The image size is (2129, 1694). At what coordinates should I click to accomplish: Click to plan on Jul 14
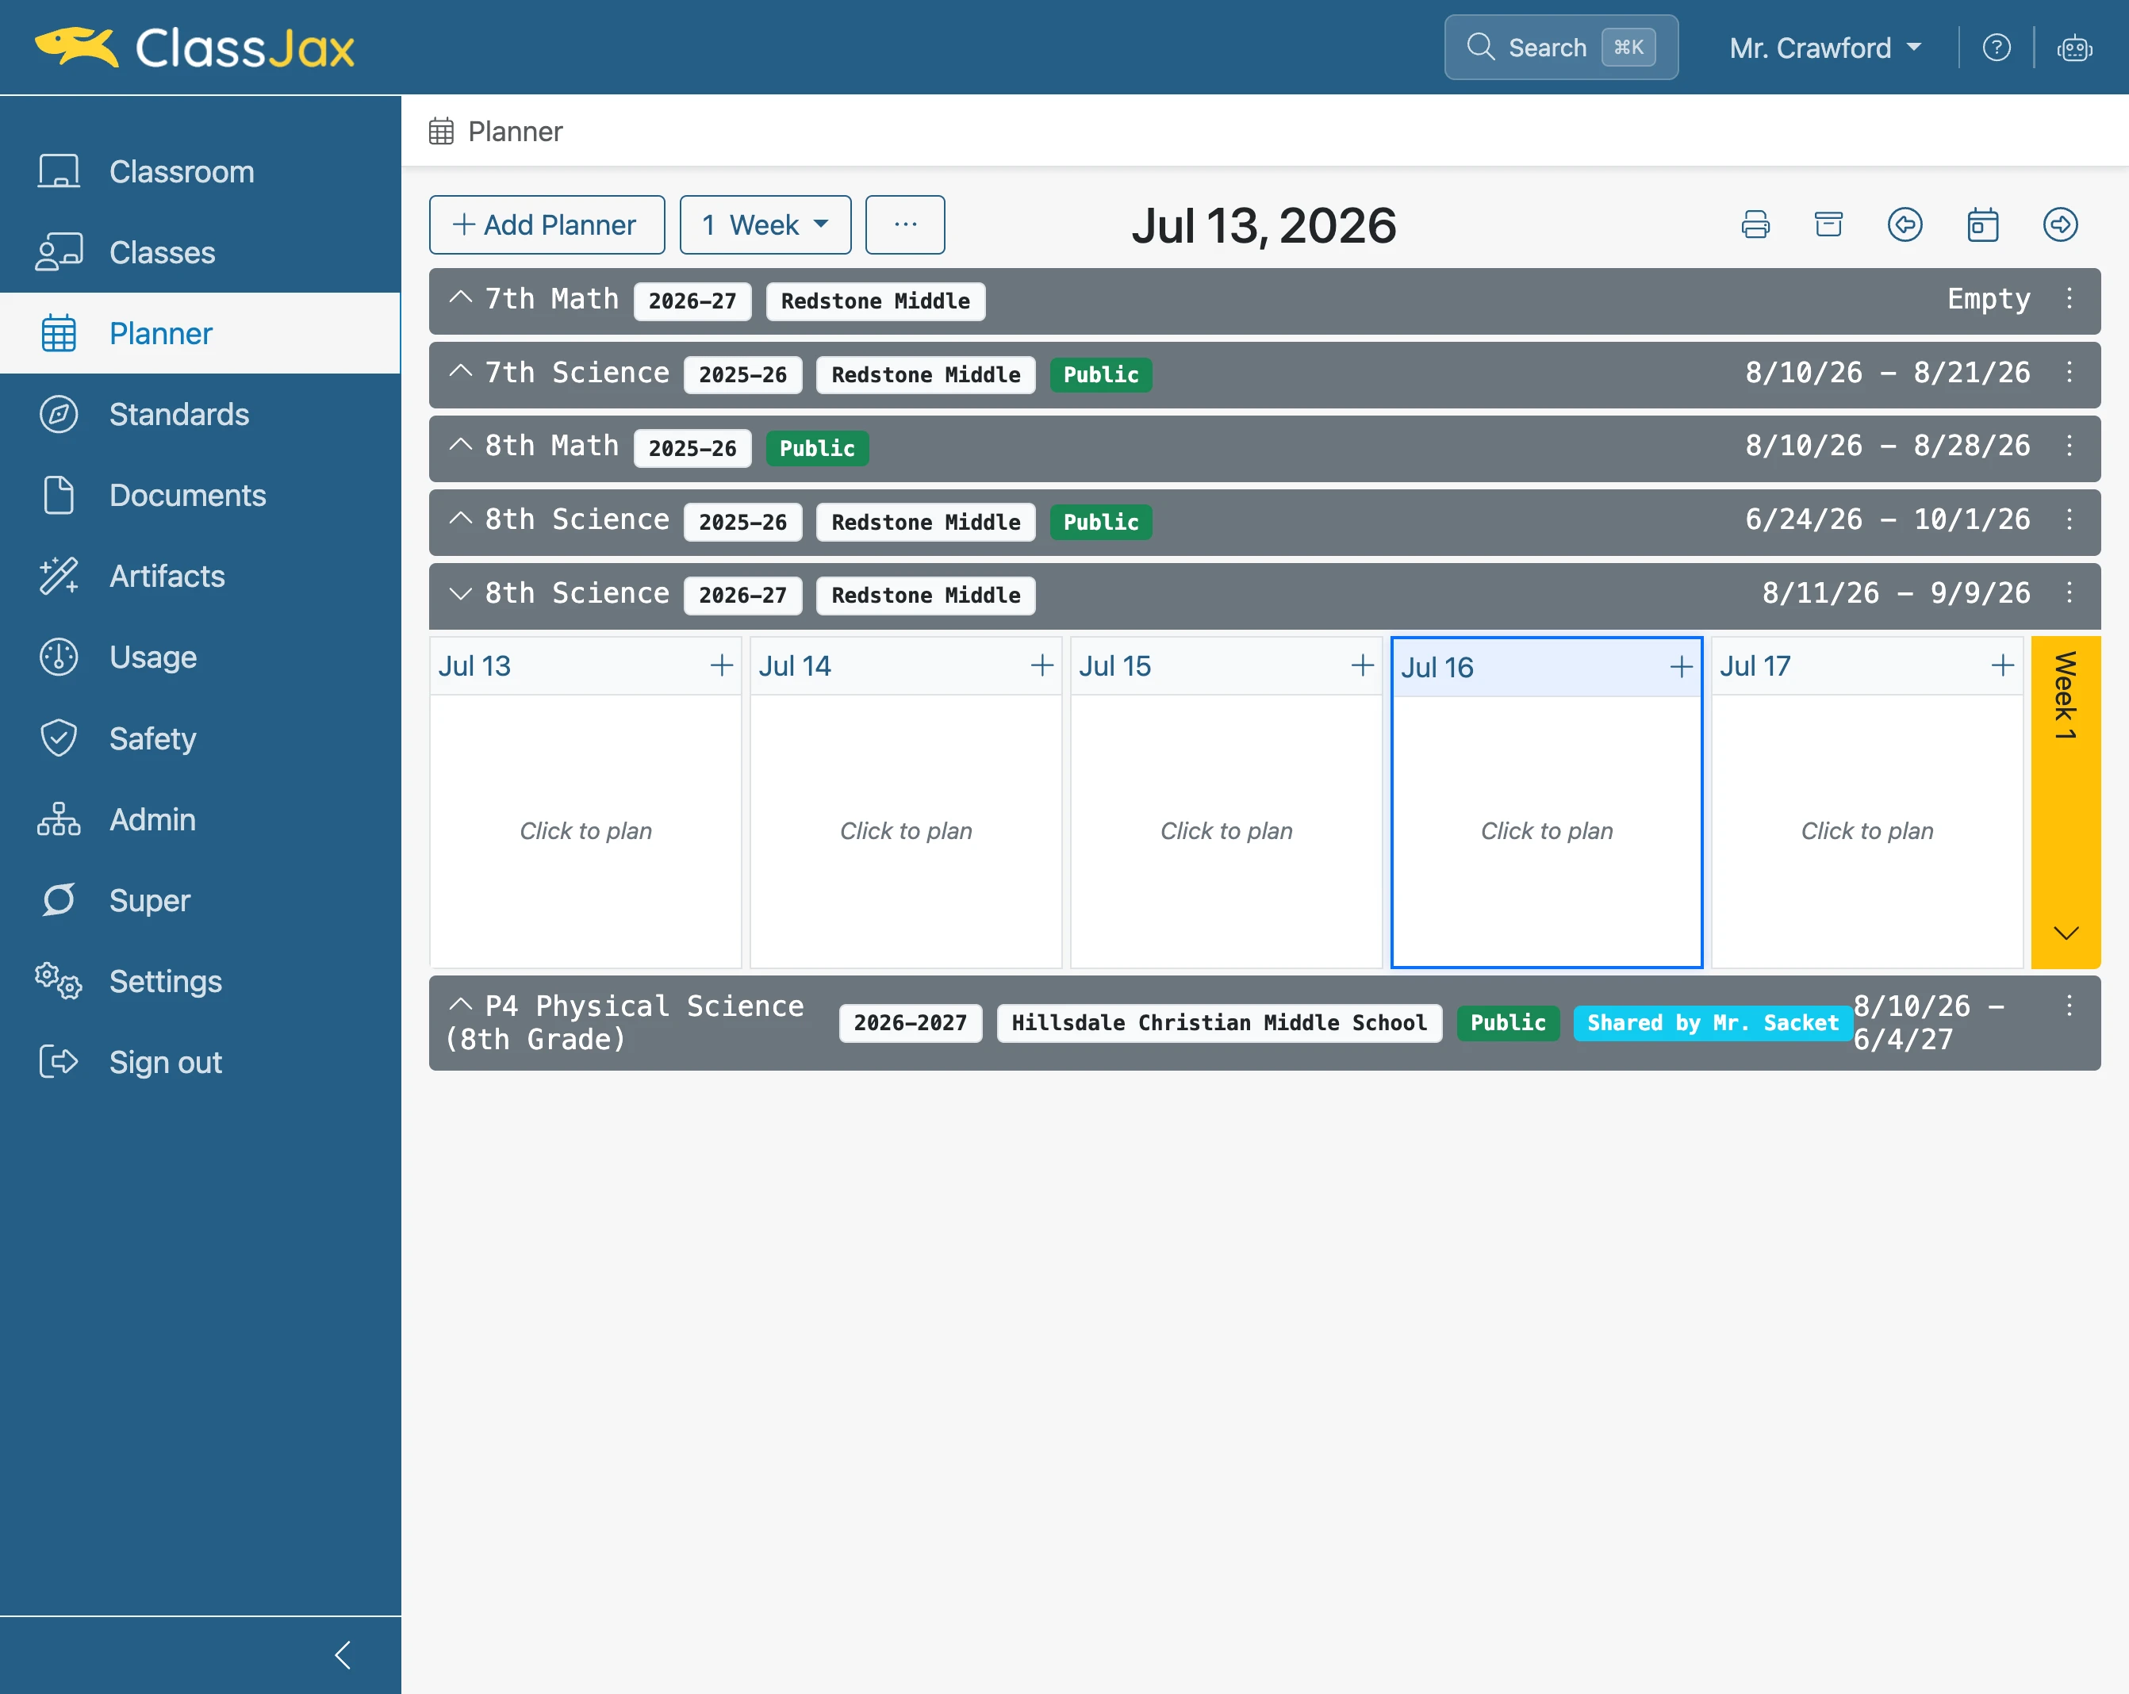pos(906,831)
